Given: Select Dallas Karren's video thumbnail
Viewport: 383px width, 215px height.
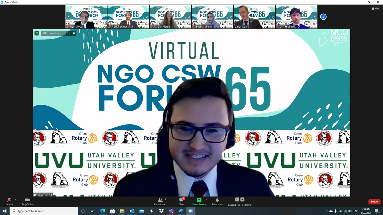Looking at the screenshot, I should point(254,17).
